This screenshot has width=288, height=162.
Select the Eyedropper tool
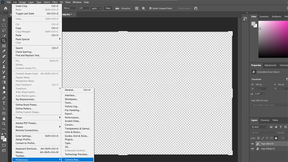4,51
